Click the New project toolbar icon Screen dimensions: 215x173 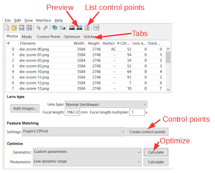click(x=6, y=28)
